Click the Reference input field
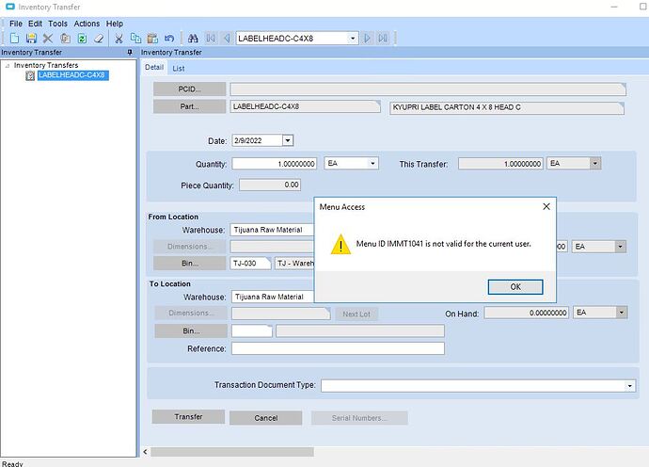Viewport: 649px width, 467px height. [x=339, y=348]
